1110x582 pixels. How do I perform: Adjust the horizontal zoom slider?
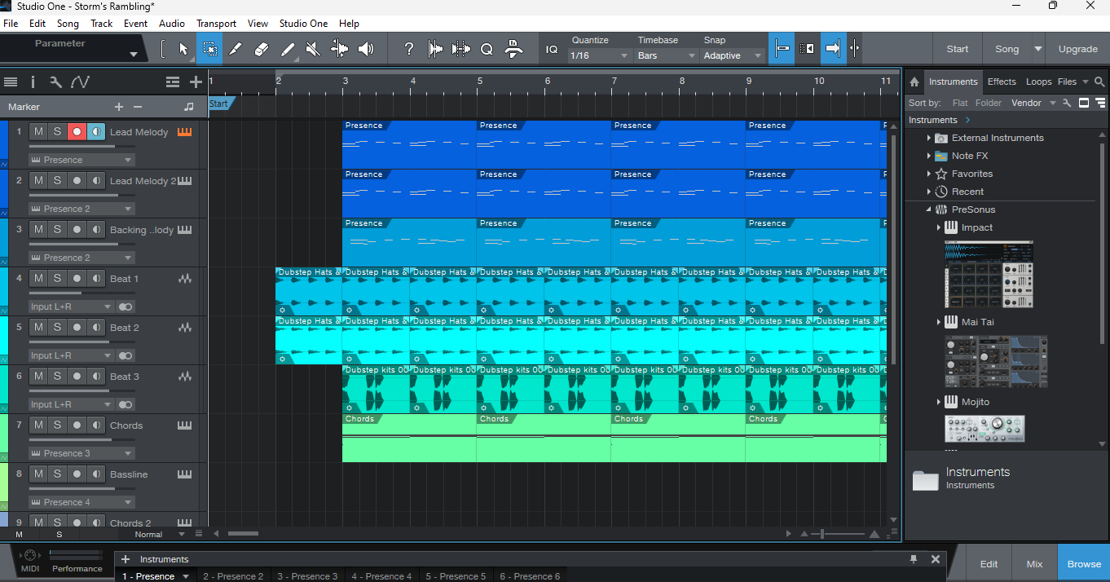point(839,534)
